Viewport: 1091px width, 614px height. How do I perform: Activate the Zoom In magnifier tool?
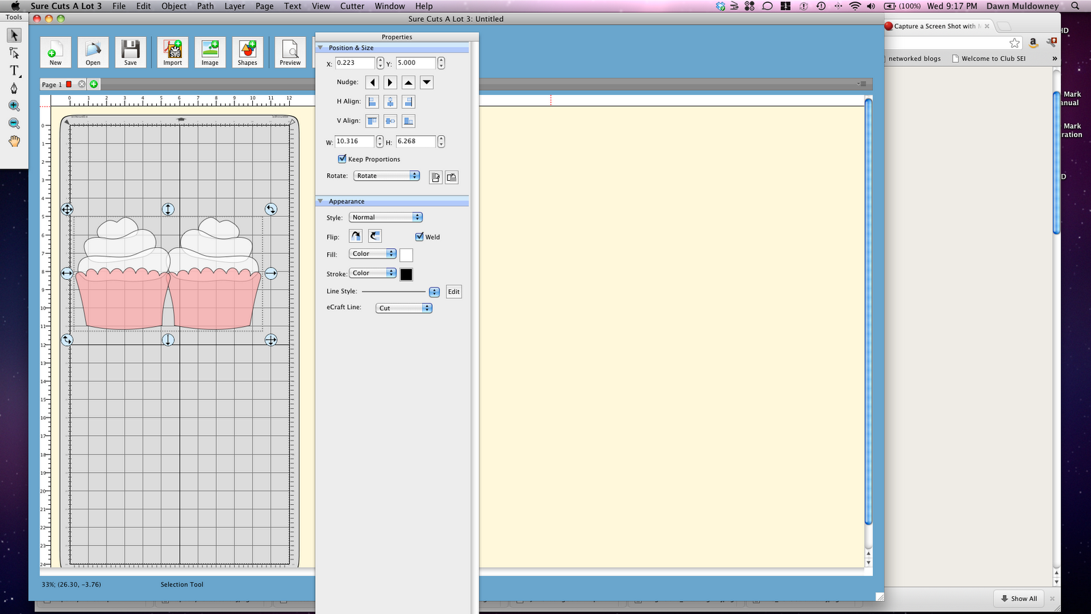(x=14, y=105)
